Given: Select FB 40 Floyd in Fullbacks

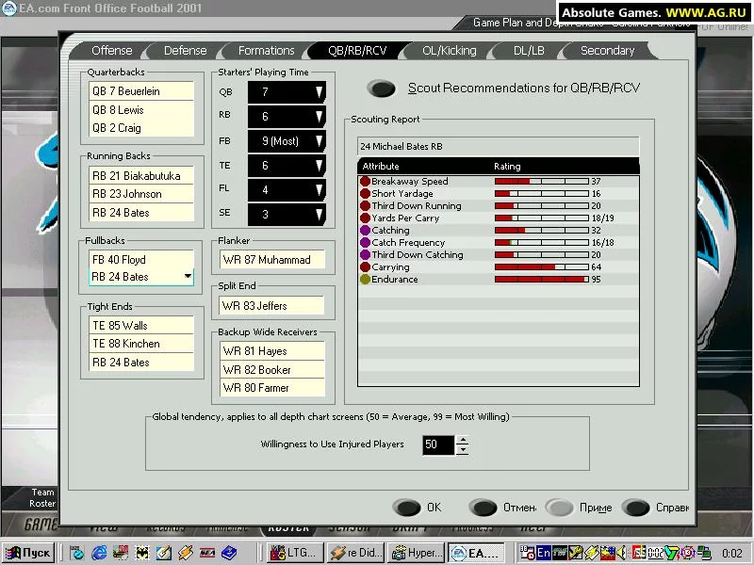Looking at the screenshot, I should (141, 260).
